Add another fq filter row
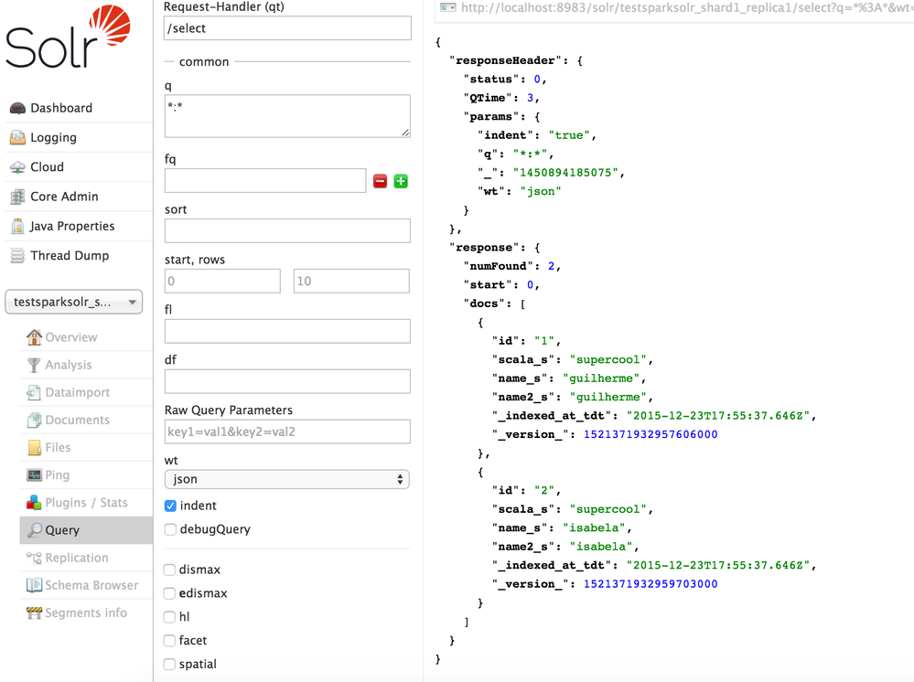The height and width of the screenshot is (682, 914). (x=401, y=181)
